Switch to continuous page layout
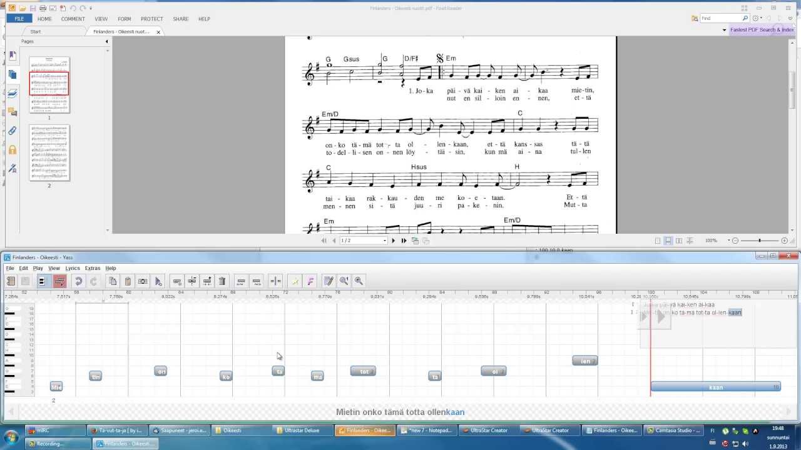The height and width of the screenshot is (450, 801). pyautogui.click(x=668, y=241)
